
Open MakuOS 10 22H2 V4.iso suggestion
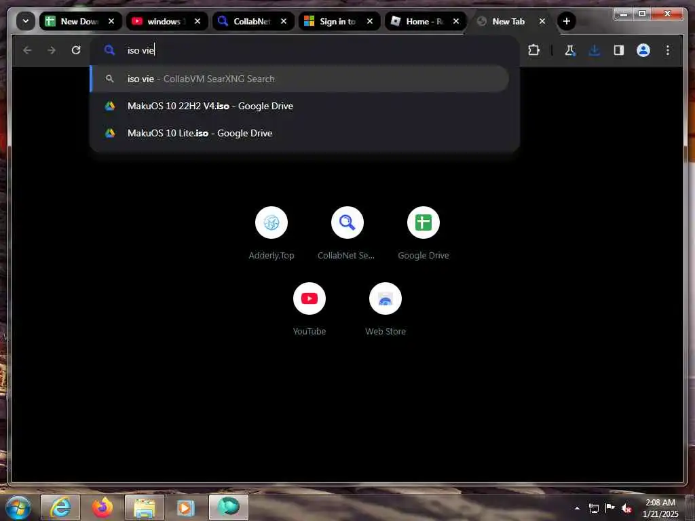click(299, 106)
